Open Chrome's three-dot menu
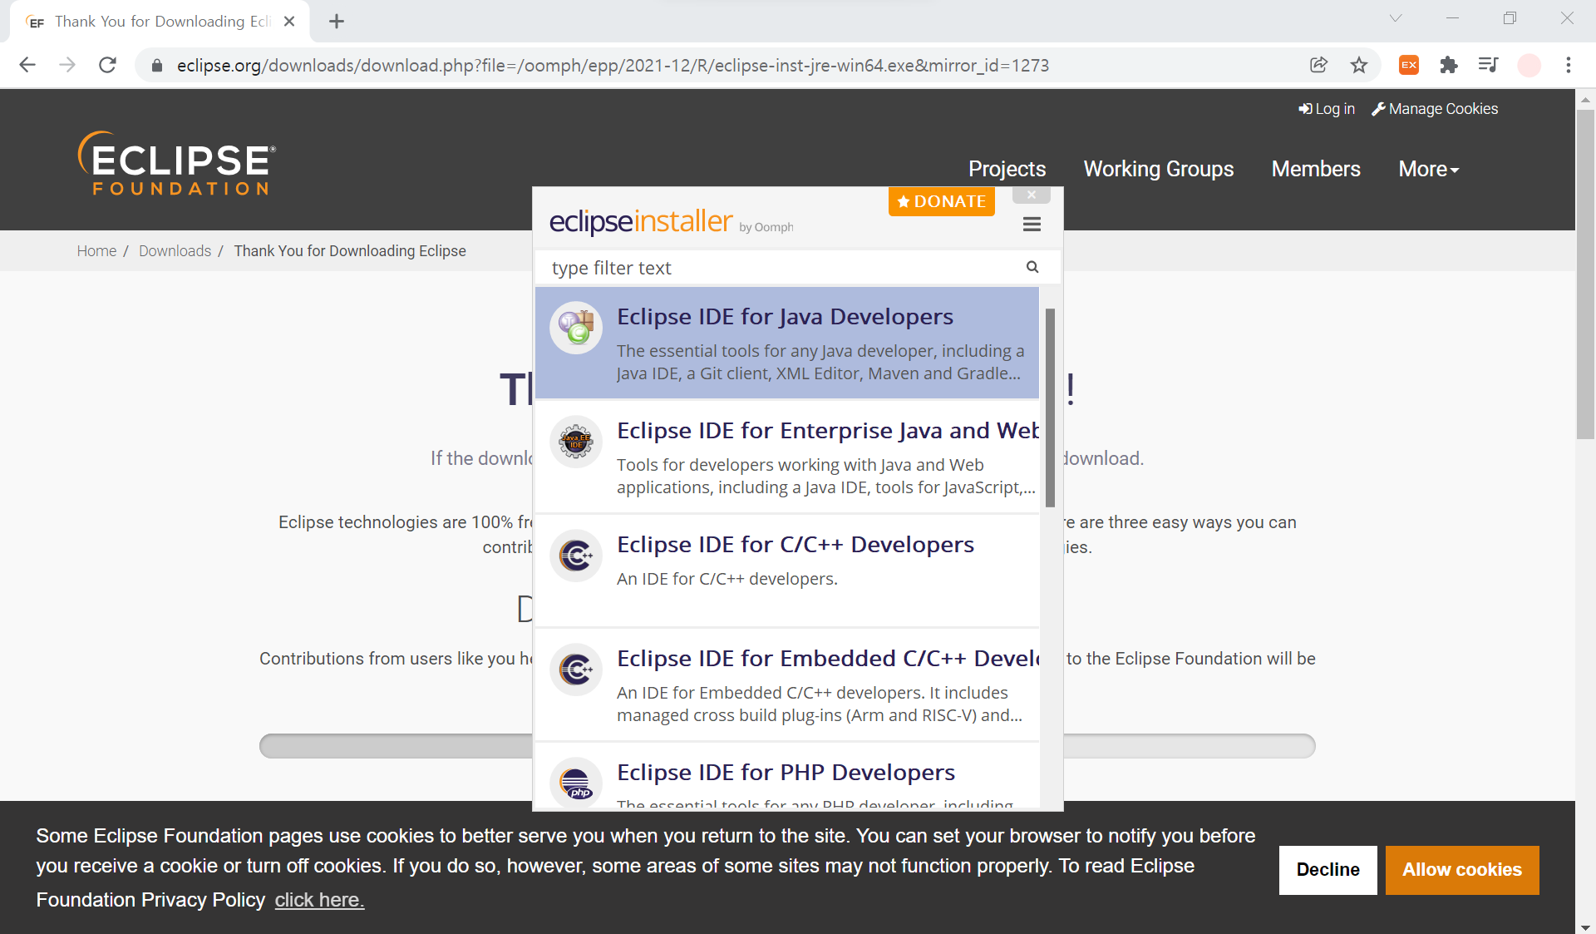The width and height of the screenshot is (1596, 934). point(1569,65)
